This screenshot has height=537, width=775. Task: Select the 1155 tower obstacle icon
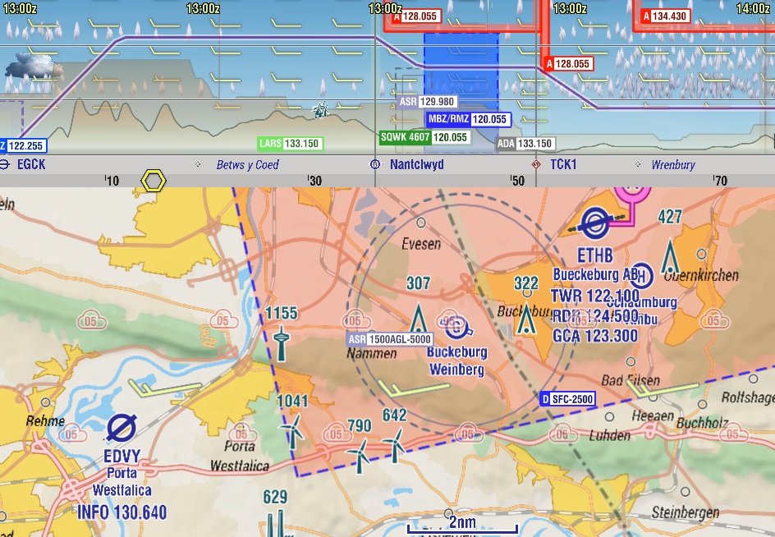pyautogui.click(x=282, y=343)
